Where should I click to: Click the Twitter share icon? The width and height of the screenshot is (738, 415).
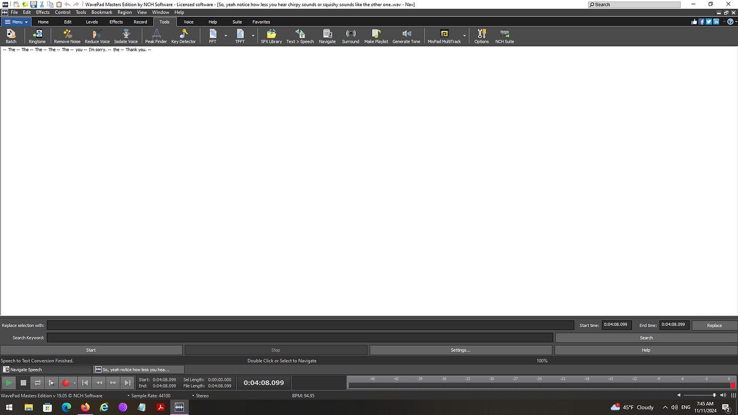(x=709, y=22)
